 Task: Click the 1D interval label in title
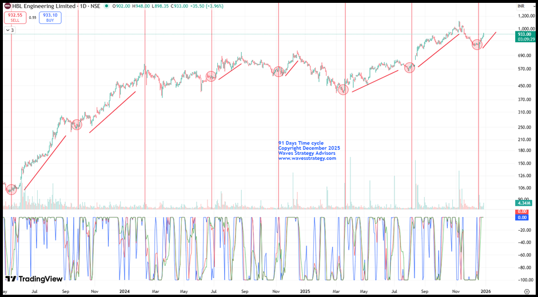(x=83, y=6)
